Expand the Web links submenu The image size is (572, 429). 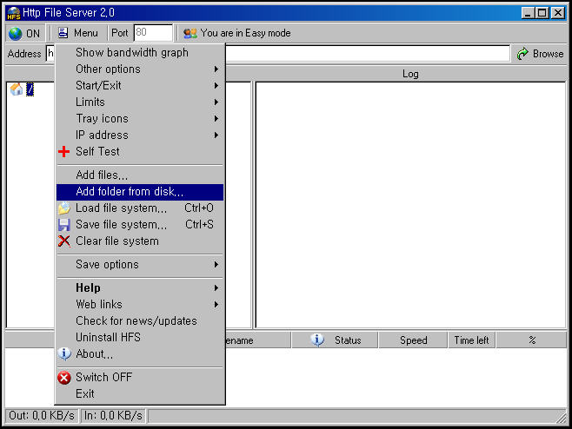(140, 304)
